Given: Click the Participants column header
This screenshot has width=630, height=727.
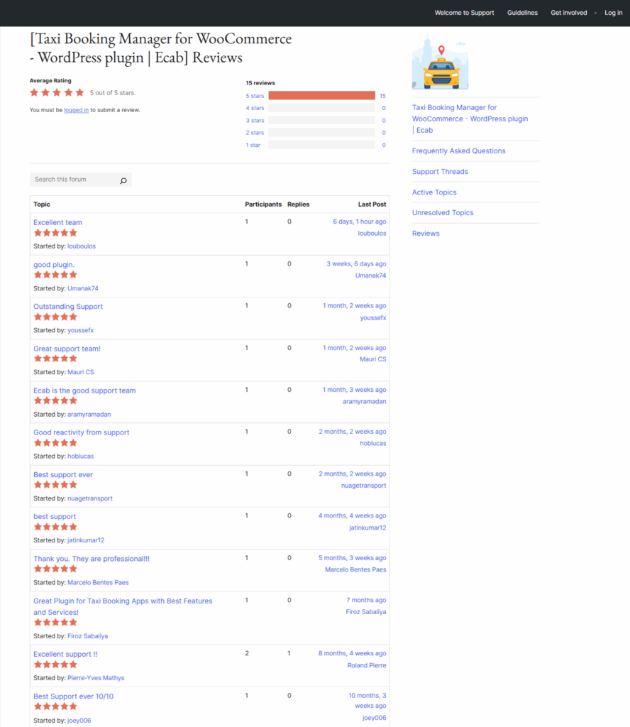Looking at the screenshot, I should (263, 204).
